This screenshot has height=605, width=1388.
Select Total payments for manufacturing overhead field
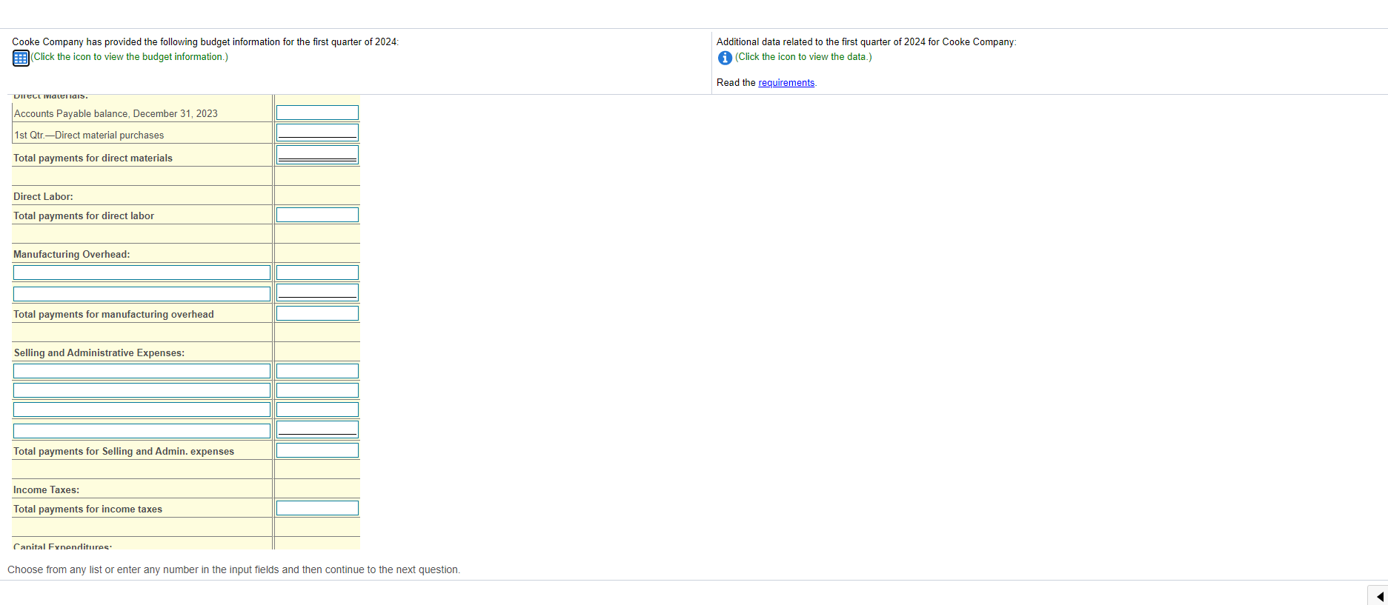pyautogui.click(x=317, y=313)
